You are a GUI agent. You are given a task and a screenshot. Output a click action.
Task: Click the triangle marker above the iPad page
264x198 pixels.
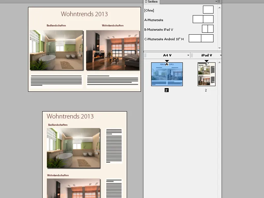pos(207,61)
